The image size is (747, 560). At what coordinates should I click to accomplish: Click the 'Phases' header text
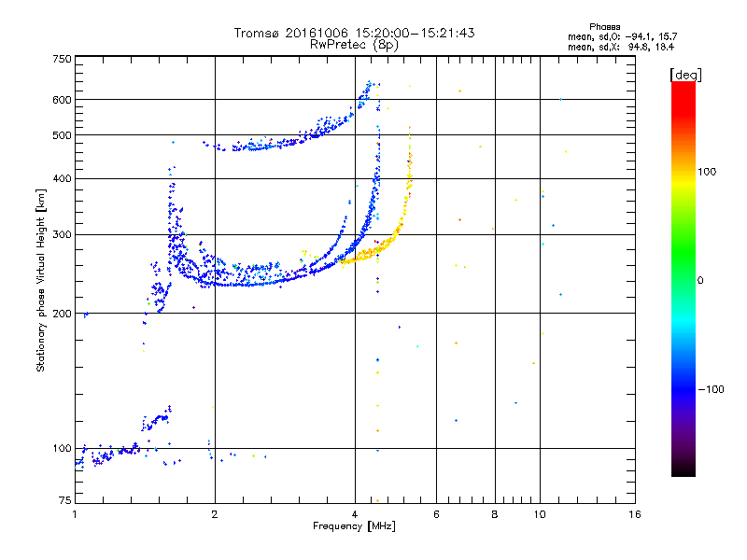604,27
